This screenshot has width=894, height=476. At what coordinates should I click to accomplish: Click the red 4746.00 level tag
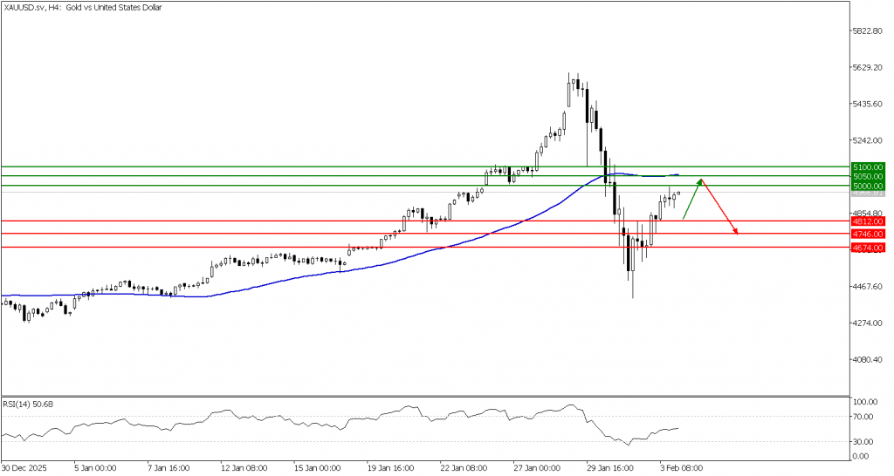(869, 234)
